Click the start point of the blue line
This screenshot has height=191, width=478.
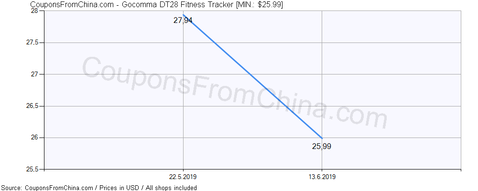(x=183, y=15)
